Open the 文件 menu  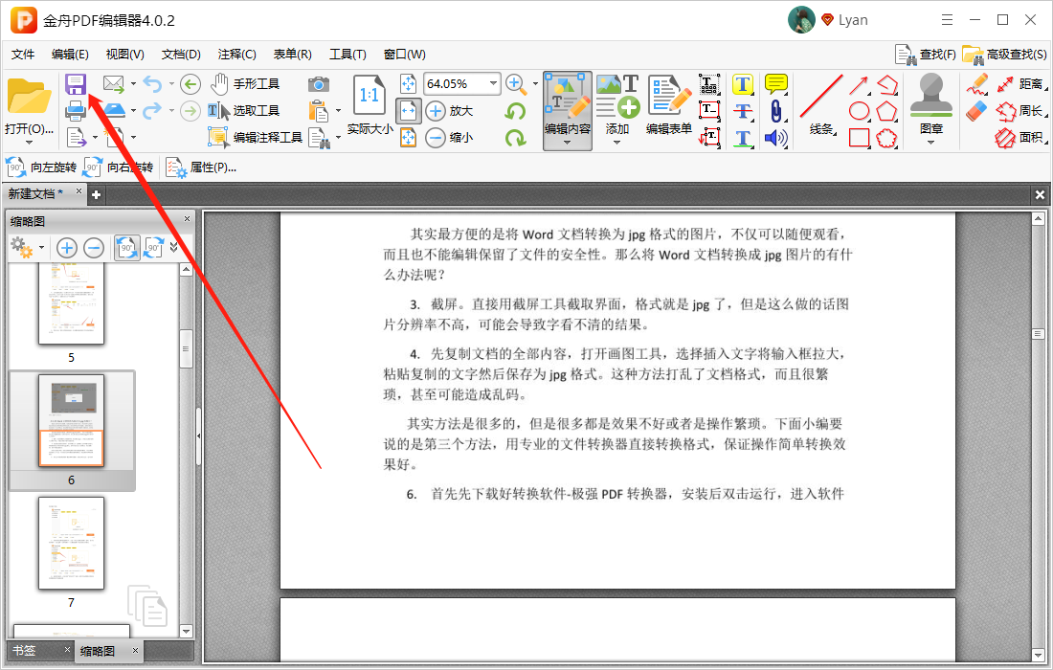tap(23, 55)
